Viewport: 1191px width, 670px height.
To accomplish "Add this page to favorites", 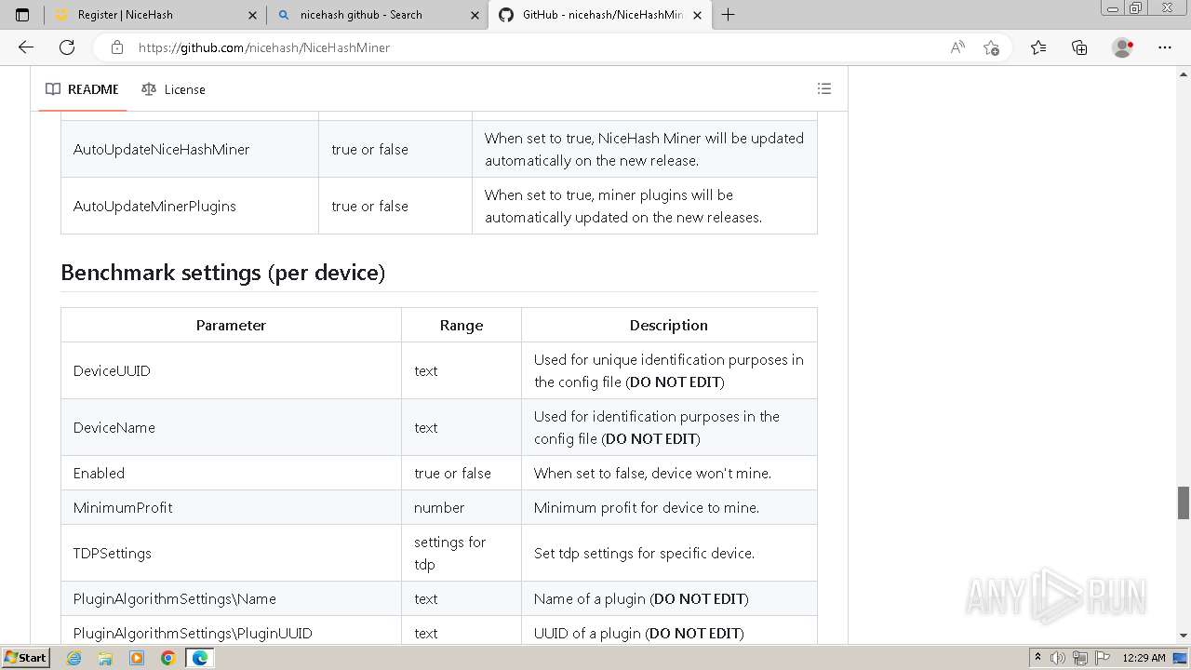I will click(x=991, y=47).
